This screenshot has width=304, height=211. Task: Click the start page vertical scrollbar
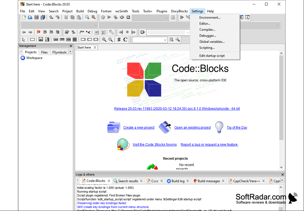coord(281,98)
